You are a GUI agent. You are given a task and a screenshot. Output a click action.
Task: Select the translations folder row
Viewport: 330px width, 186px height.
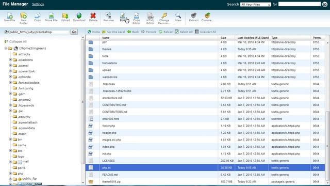click(x=205, y=63)
